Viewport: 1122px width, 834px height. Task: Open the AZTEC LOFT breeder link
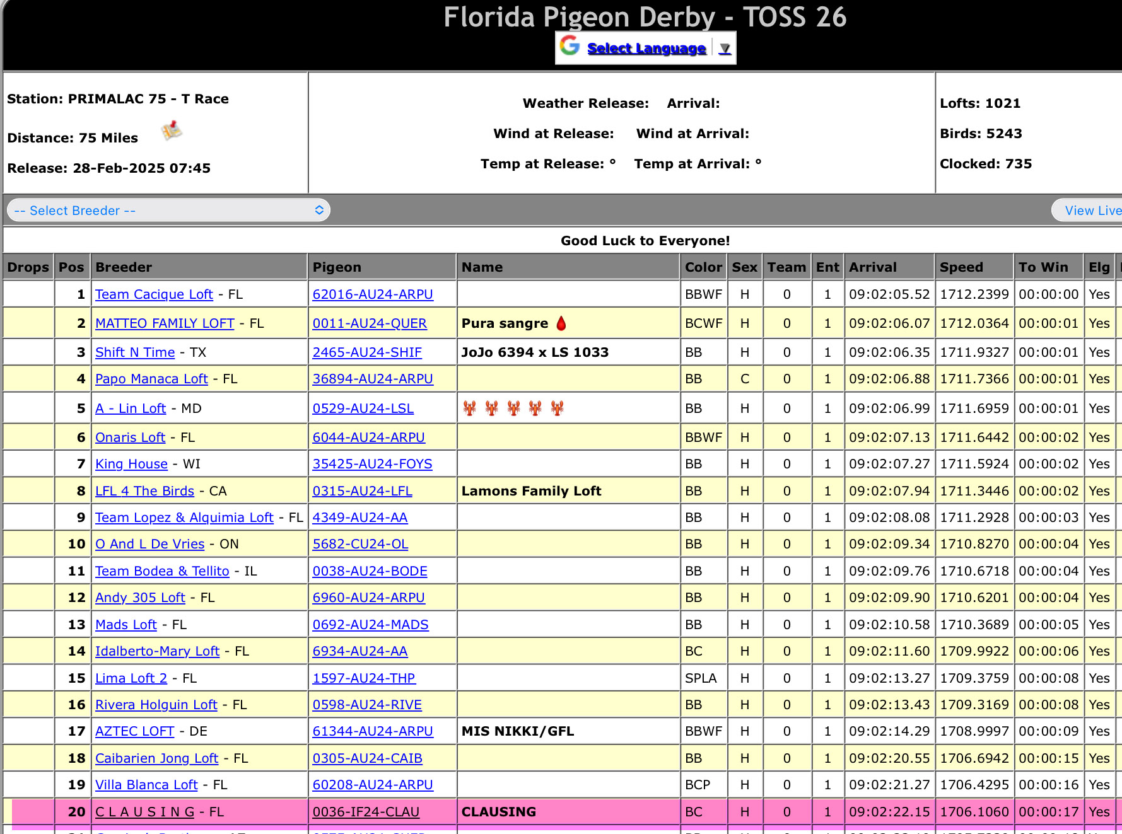tap(134, 731)
